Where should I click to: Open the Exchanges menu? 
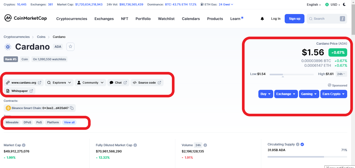pos(104,19)
